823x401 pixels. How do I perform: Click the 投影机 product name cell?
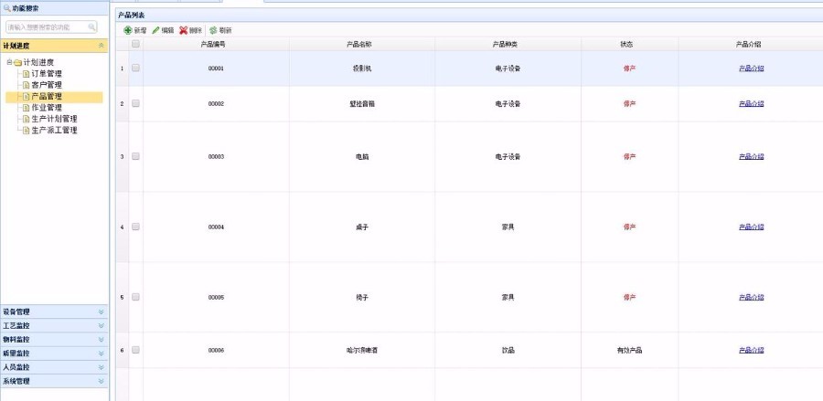(x=362, y=69)
